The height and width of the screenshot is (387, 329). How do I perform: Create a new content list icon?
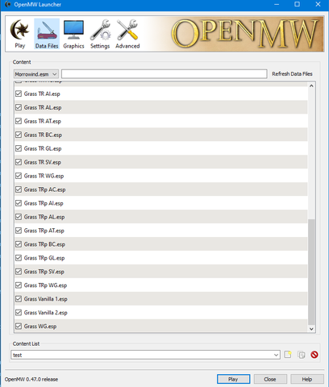[x=288, y=355]
